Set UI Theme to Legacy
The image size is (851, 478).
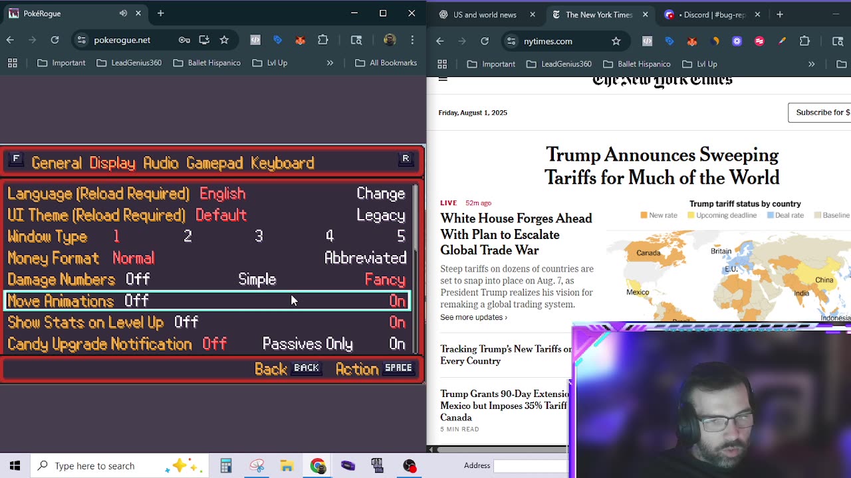click(x=381, y=216)
